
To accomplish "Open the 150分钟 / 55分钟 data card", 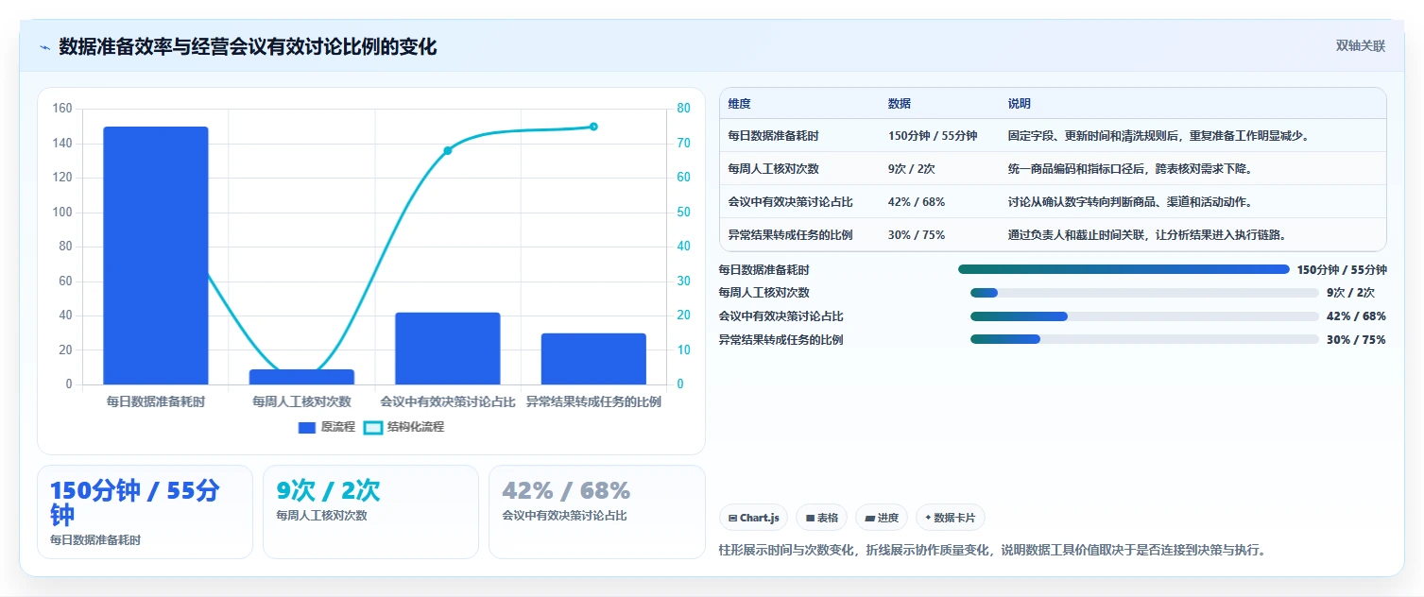I will click(145, 512).
